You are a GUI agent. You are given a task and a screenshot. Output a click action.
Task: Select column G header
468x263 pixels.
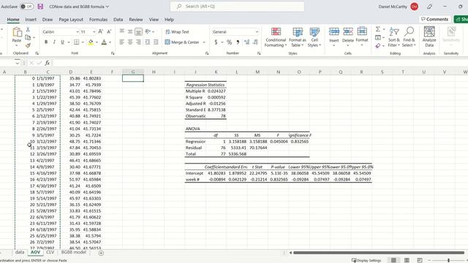coord(133,72)
